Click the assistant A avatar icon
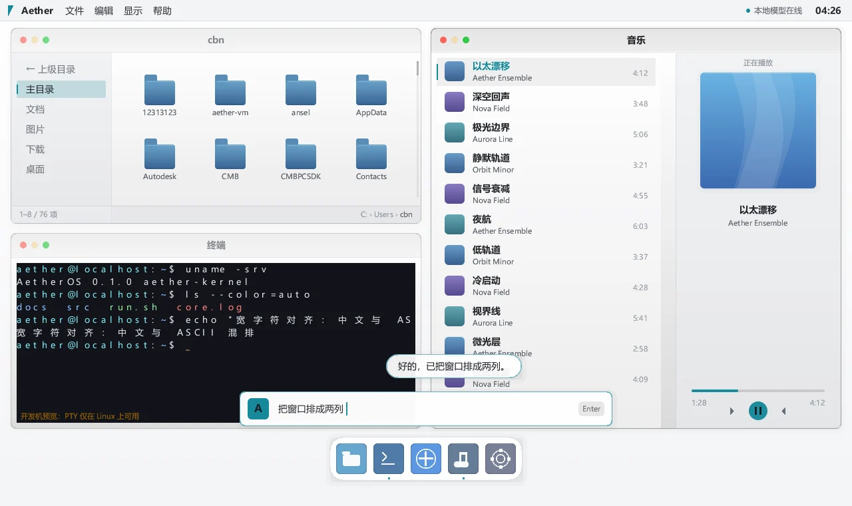 pos(258,409)
